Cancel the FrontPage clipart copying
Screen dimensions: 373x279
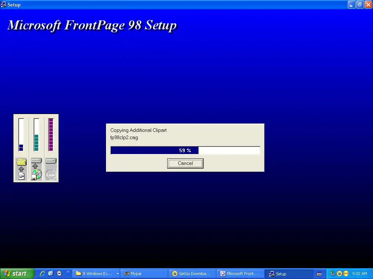pos(185,163)
